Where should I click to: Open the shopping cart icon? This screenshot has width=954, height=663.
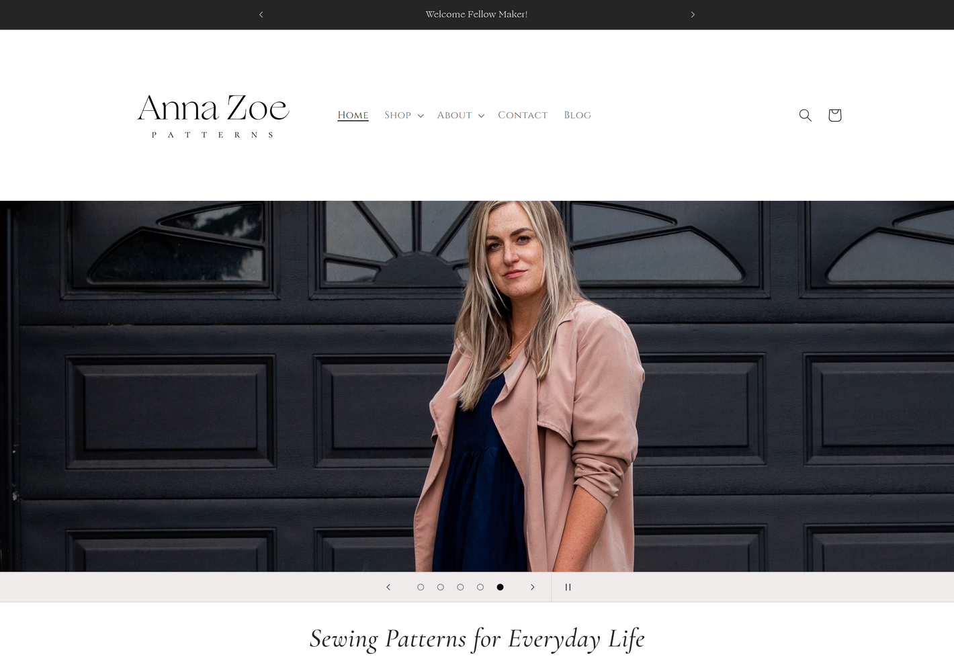(x=834, y=116)
